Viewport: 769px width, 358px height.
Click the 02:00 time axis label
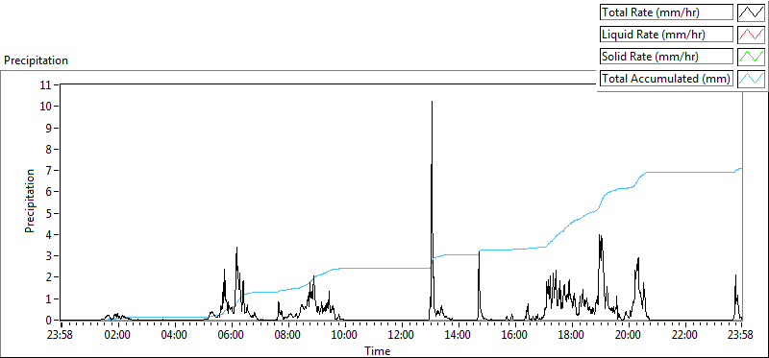click(118, 336)
